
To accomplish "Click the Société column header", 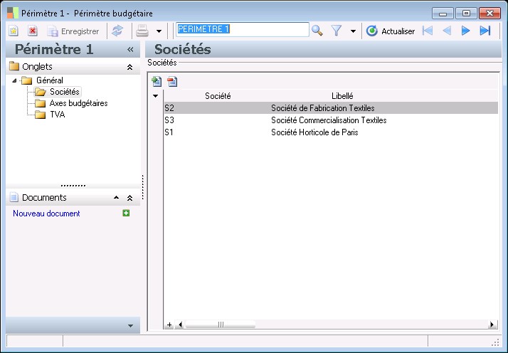I will (218, 96).
